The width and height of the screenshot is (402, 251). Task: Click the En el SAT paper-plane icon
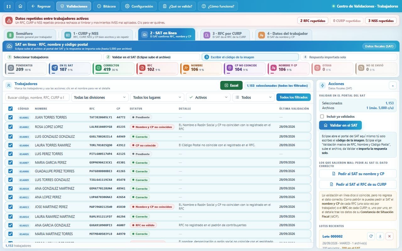[55, 68]
